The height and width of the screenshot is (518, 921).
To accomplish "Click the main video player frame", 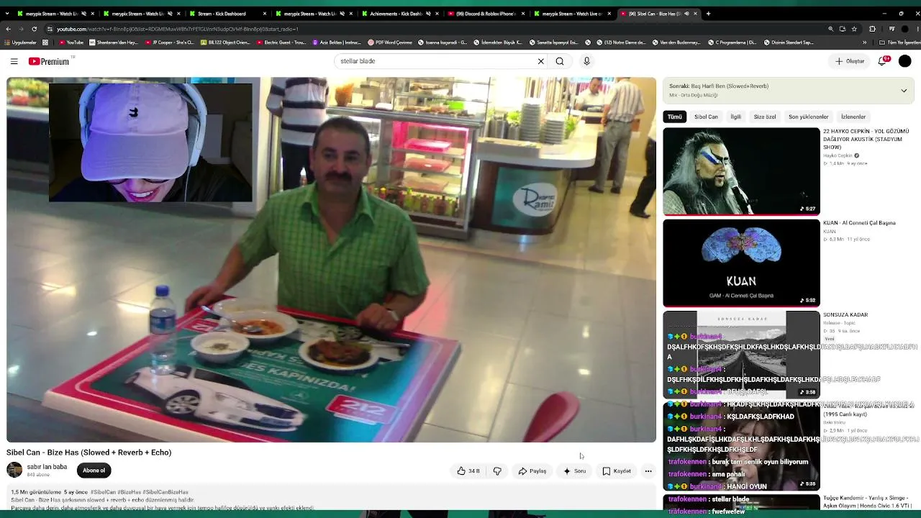I will point(331,260).
